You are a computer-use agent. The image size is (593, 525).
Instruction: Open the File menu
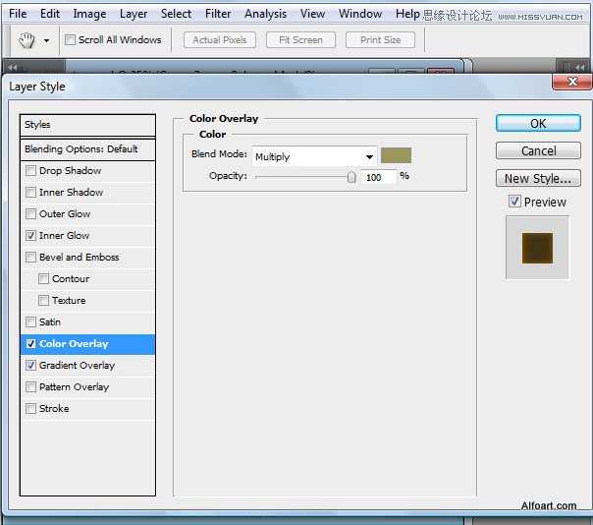coord(18,14)
